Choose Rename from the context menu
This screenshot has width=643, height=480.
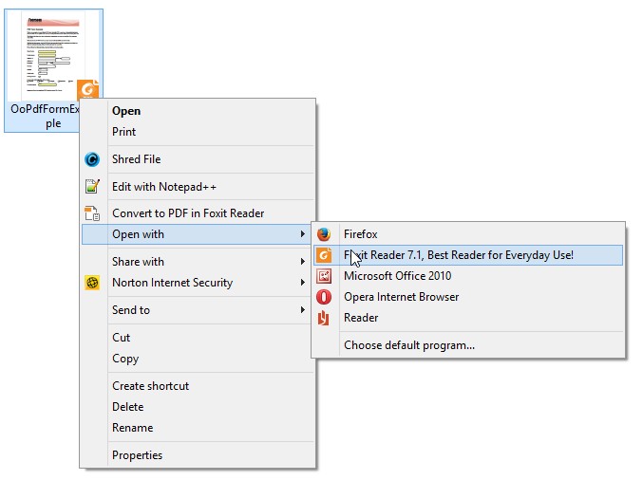[199, 428]
